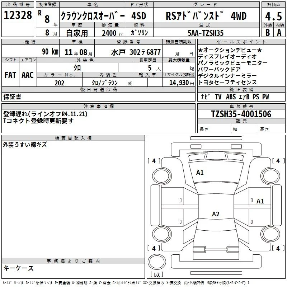Click the lot number 12328

pyautogui.click(x=18, y=15)
